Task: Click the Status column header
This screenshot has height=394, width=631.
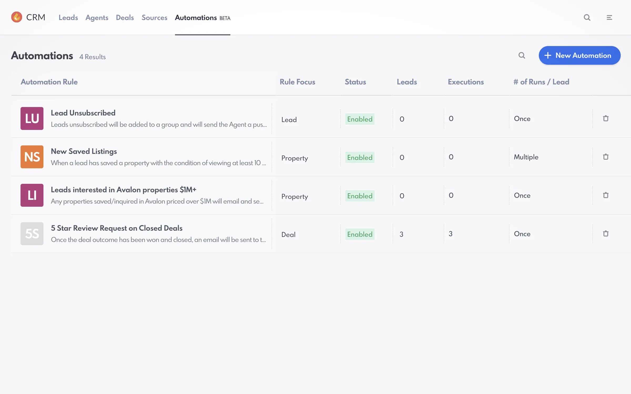Action: pyautogui.click(x=355, y=82)
